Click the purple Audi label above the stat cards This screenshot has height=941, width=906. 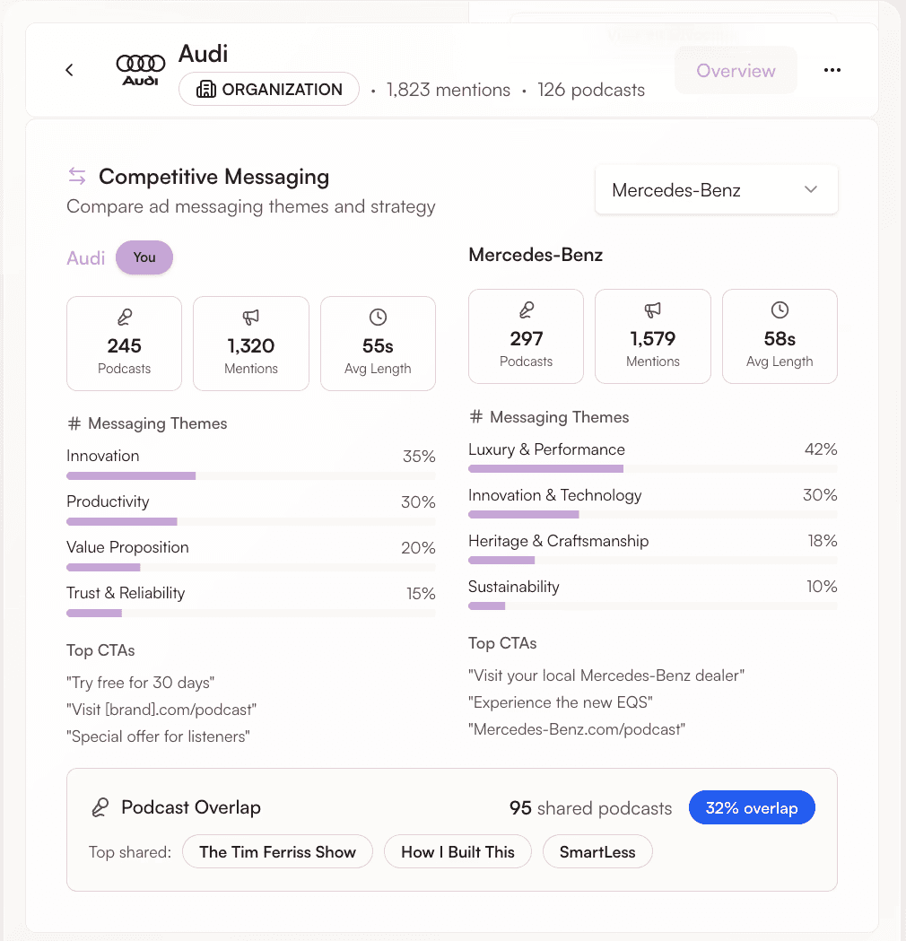pos(86,258)
